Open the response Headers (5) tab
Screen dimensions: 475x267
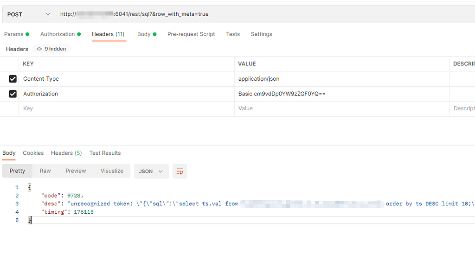(x=66, y=153)
